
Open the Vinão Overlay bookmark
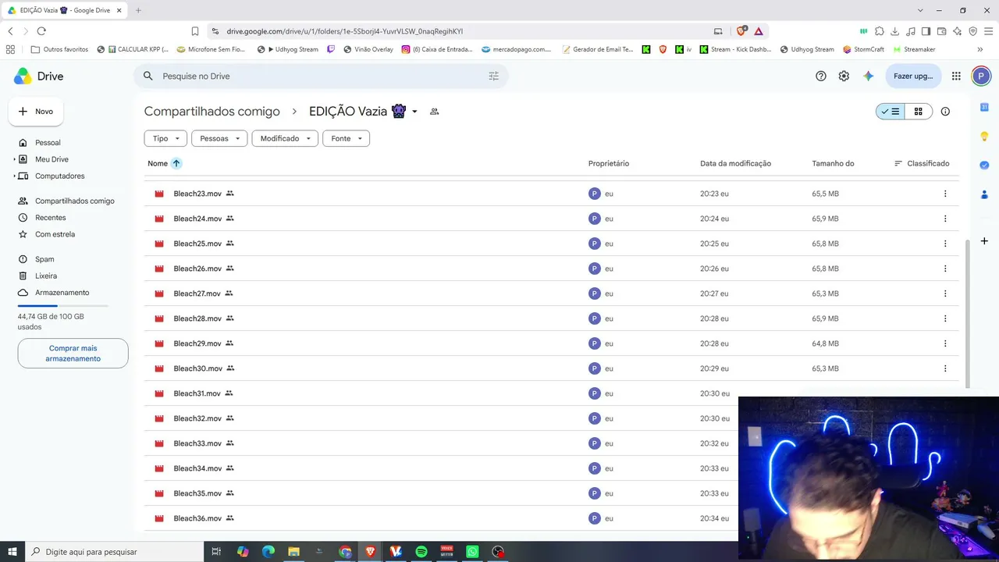(367, 49)
